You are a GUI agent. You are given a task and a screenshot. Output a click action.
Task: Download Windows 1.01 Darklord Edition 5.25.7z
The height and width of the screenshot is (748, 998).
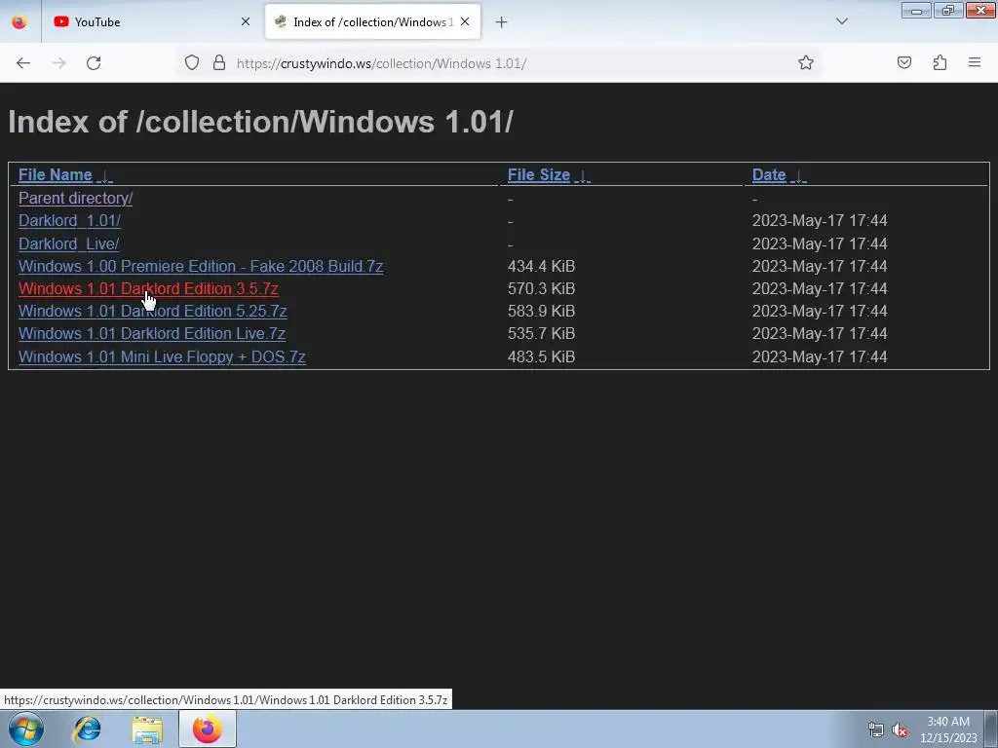[x=153, y=311]
